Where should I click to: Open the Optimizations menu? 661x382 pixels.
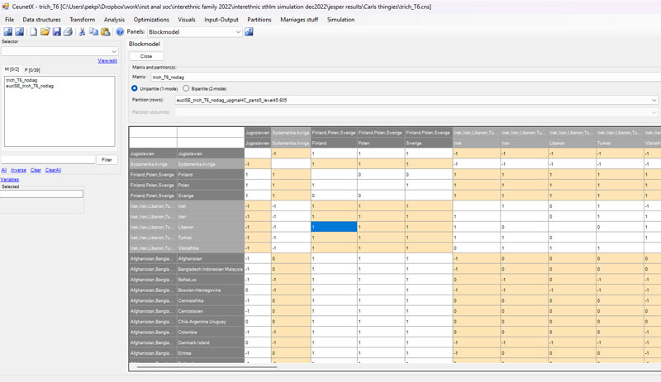point(151,19)
